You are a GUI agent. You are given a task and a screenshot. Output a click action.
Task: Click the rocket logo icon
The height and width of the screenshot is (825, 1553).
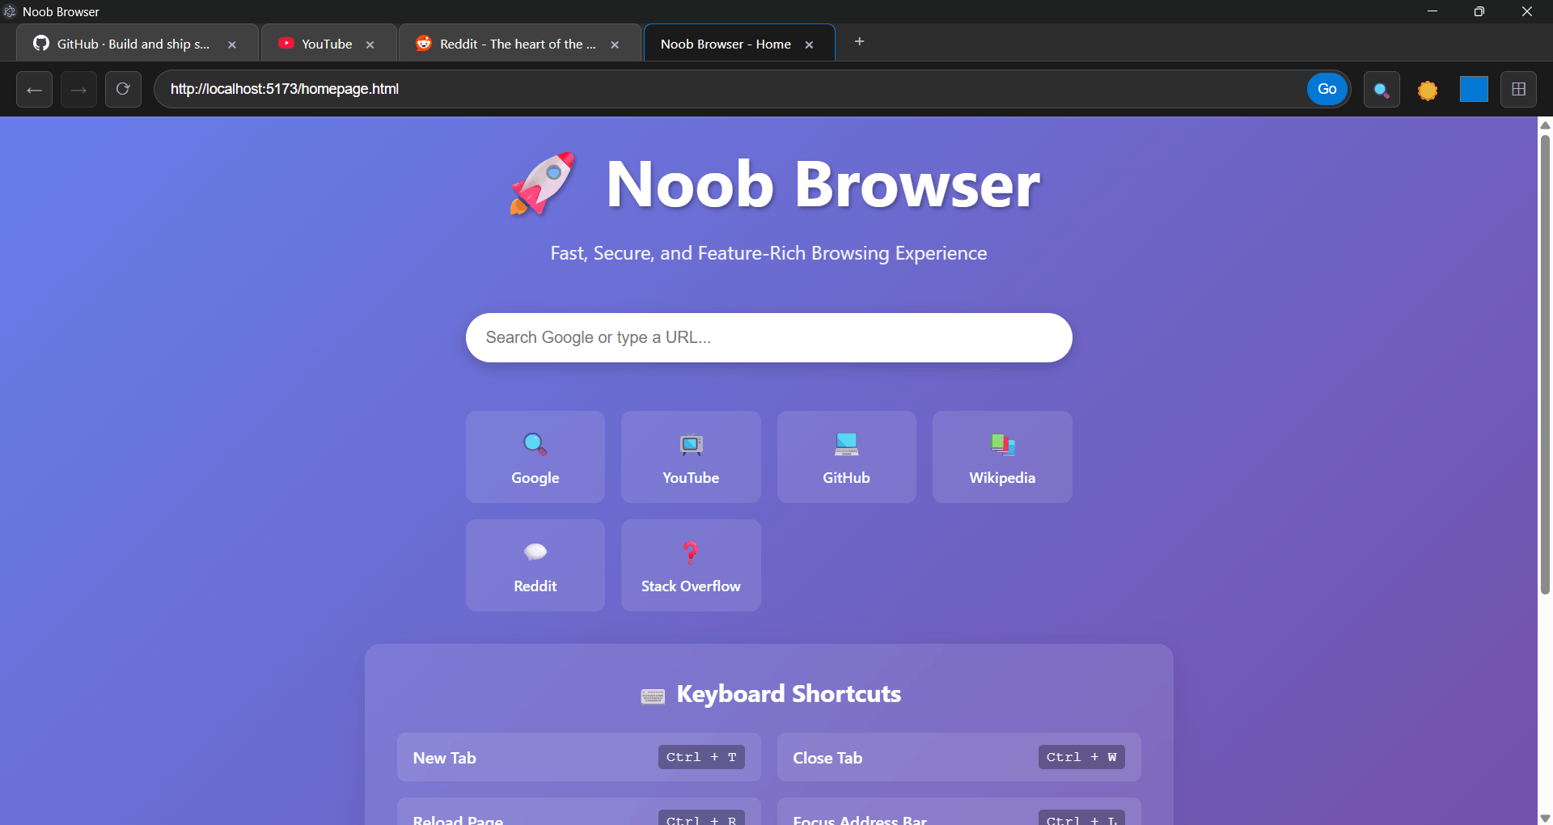coord(543,184)
